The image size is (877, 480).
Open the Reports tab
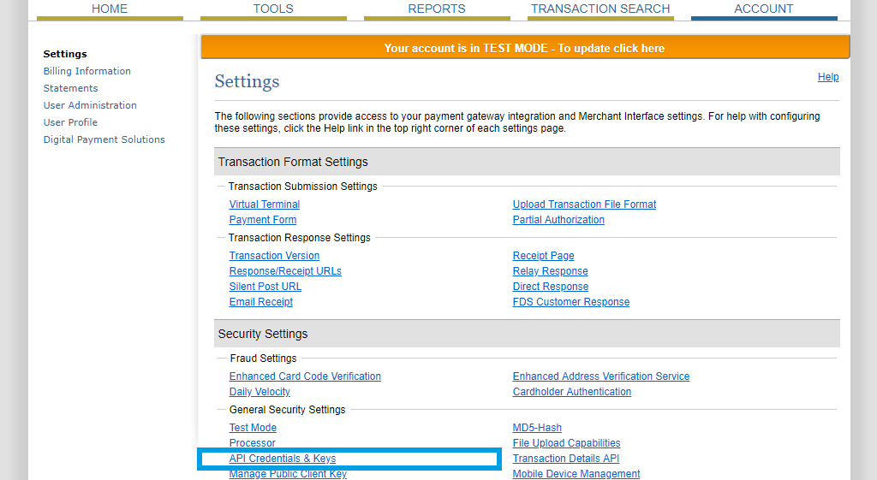(x=437, y=9)
